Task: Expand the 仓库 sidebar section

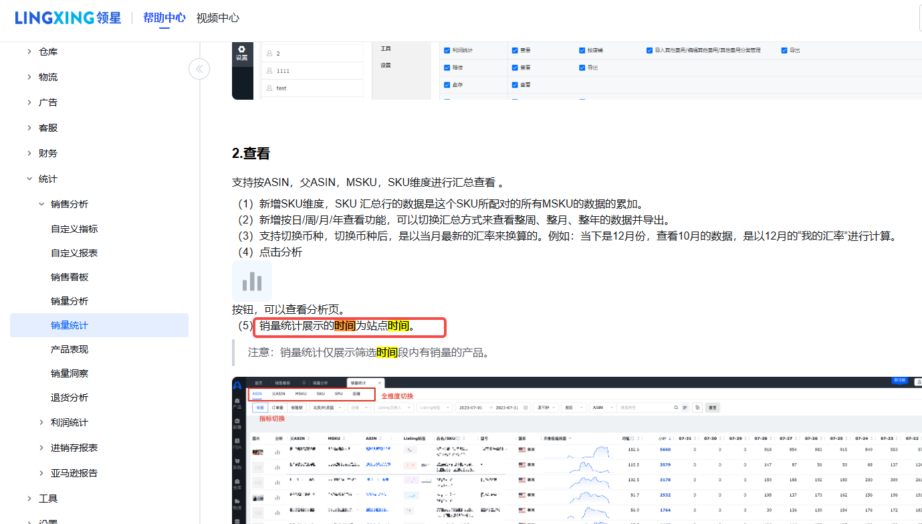Action: (29, 52)
